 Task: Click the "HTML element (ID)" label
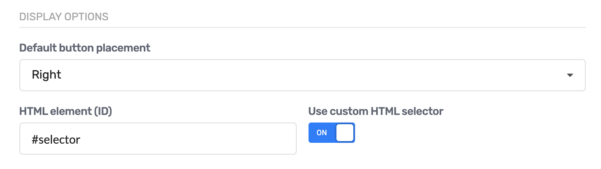(66, 111)
